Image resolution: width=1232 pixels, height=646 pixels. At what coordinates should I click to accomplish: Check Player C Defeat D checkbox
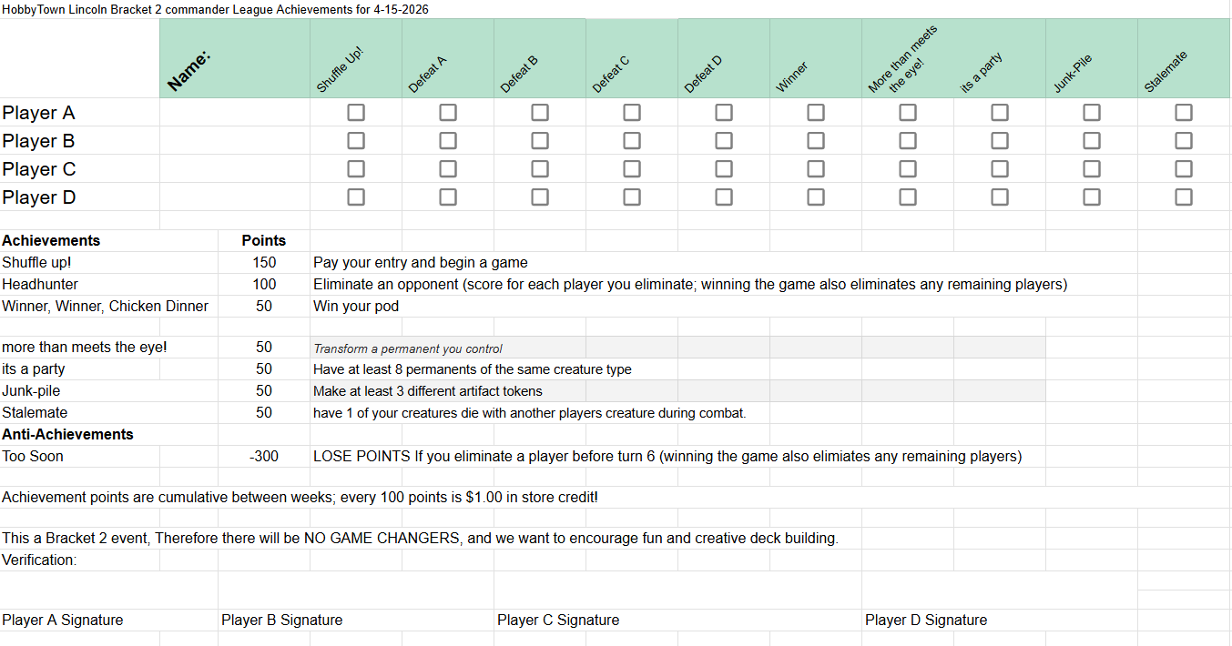(x=724, y=169)
